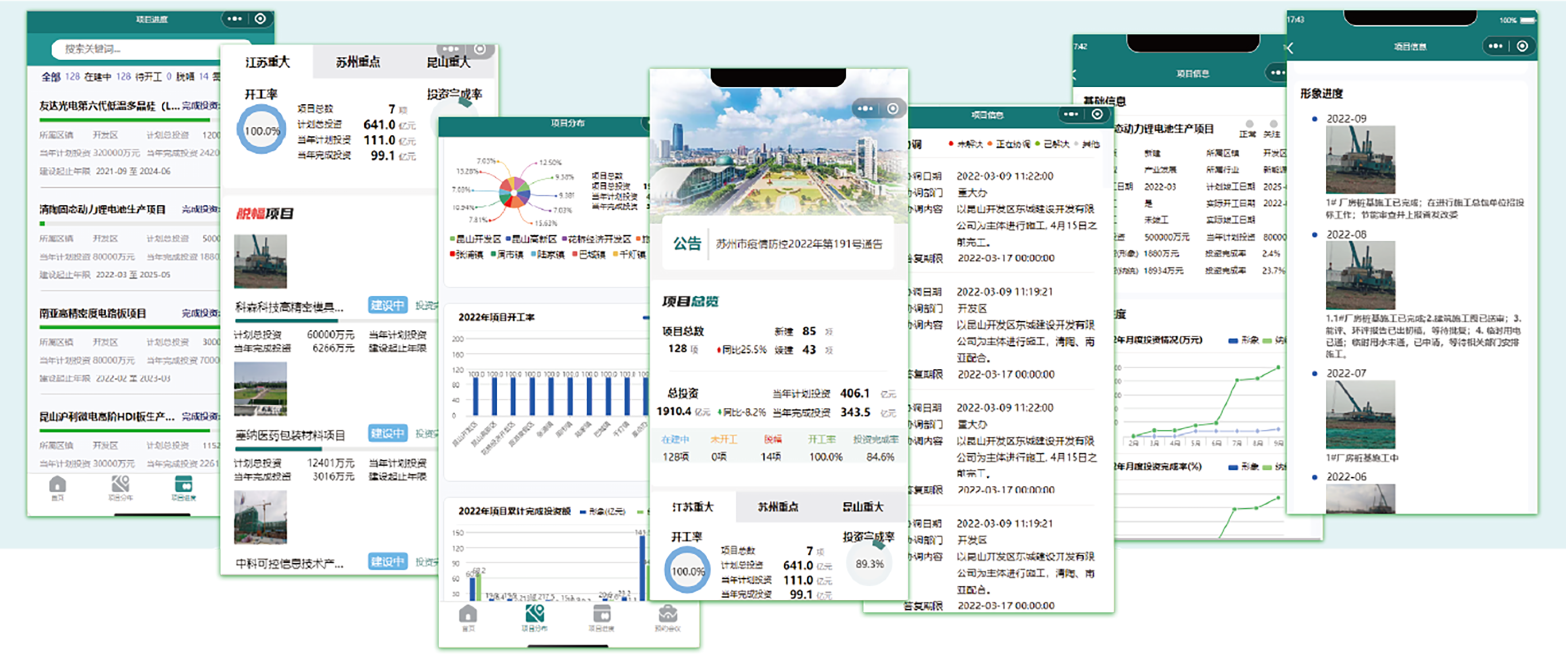Open three-dot menu on the 形象进度 screen header
Screen dimensions: 1566x655
click(1495, 46)
